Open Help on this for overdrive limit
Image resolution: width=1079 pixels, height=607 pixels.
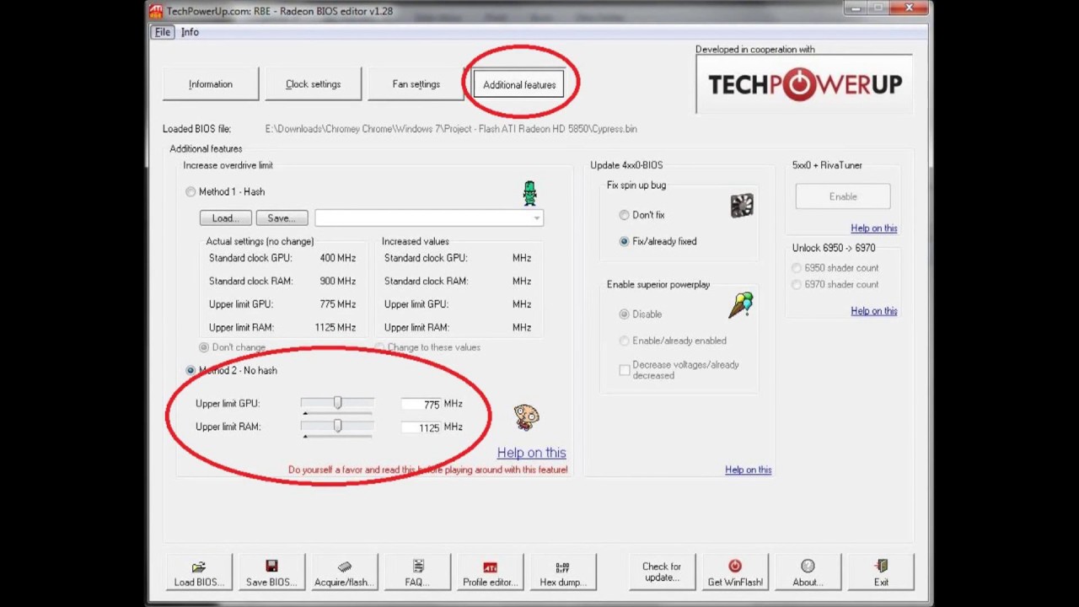(x=531, y=453)
